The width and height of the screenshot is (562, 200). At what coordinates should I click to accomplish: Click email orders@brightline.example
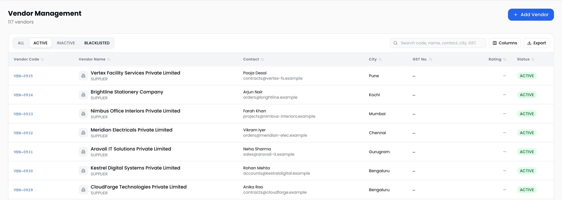pos(270,97)
